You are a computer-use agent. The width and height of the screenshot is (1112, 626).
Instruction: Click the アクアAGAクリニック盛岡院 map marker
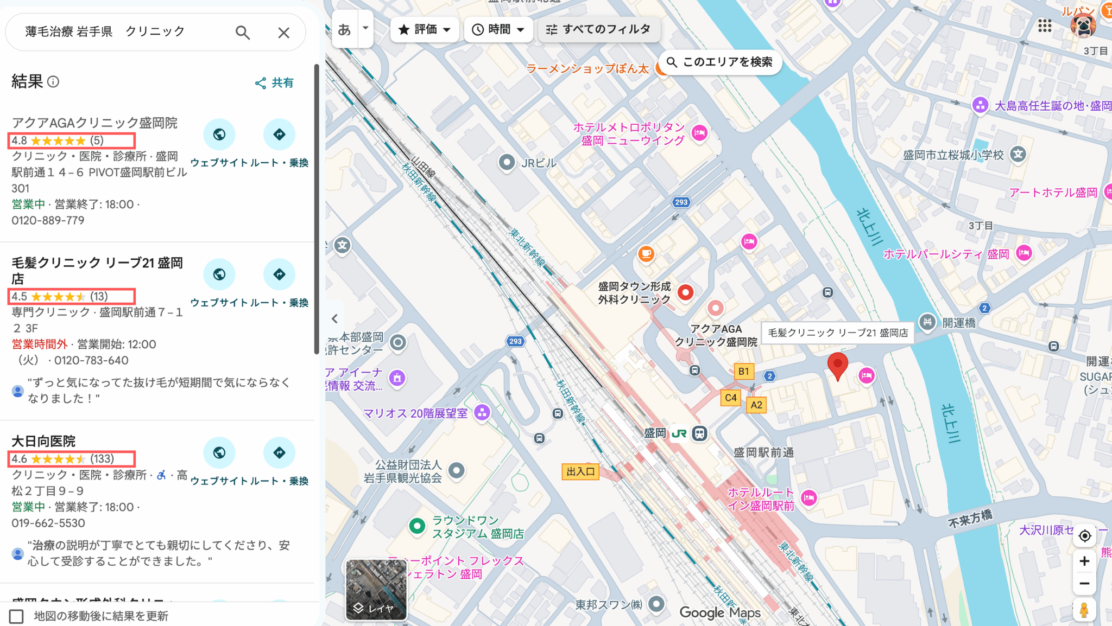[715, 308]
